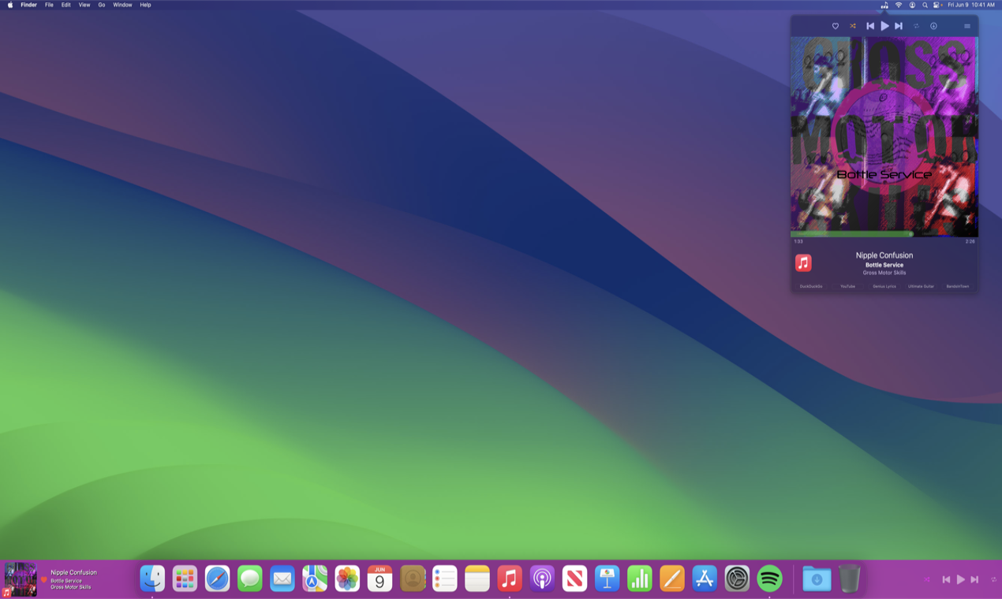Click the download icon in popup player
The image size is (1002, 599).
click(933, 26)
